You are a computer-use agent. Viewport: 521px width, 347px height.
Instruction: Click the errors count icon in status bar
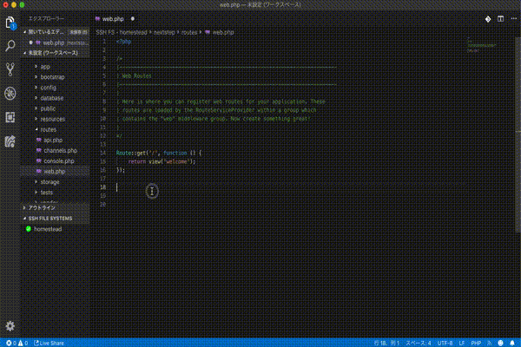pos(9,343)
